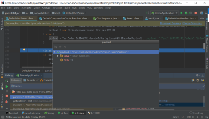Viewport: 209px width, 119px height.
Task: Click set as top icon in payload popup
Action: [56, 47]
